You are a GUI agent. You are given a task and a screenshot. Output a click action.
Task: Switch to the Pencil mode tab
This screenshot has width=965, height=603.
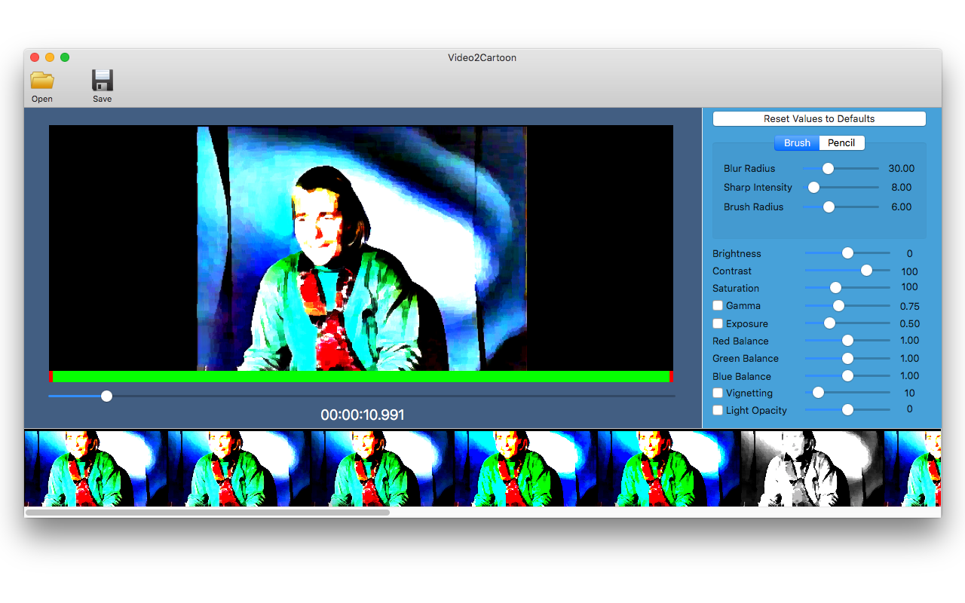(841, 143)
